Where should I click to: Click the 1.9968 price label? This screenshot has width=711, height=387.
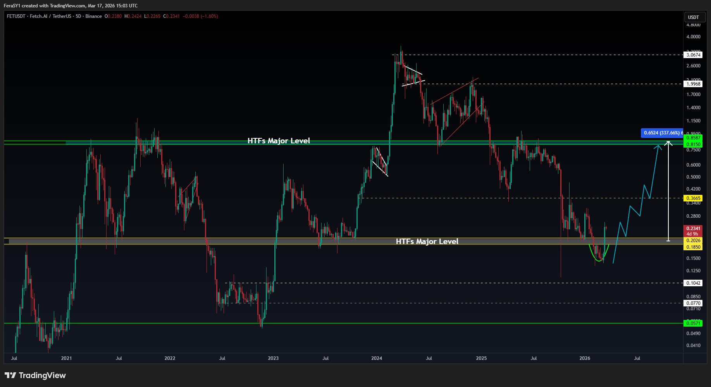694,84
